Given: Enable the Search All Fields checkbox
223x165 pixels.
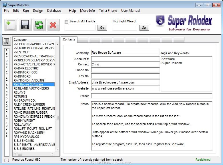Looking at the screenshot, I should (67, 22).
